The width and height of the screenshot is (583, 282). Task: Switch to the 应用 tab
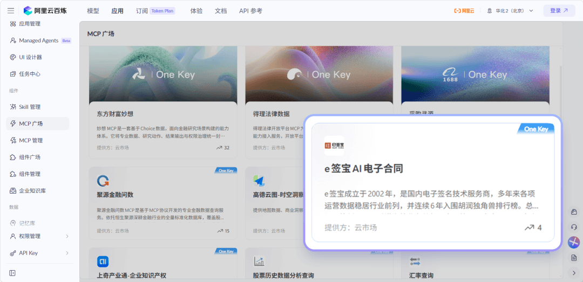coord(118,11)
